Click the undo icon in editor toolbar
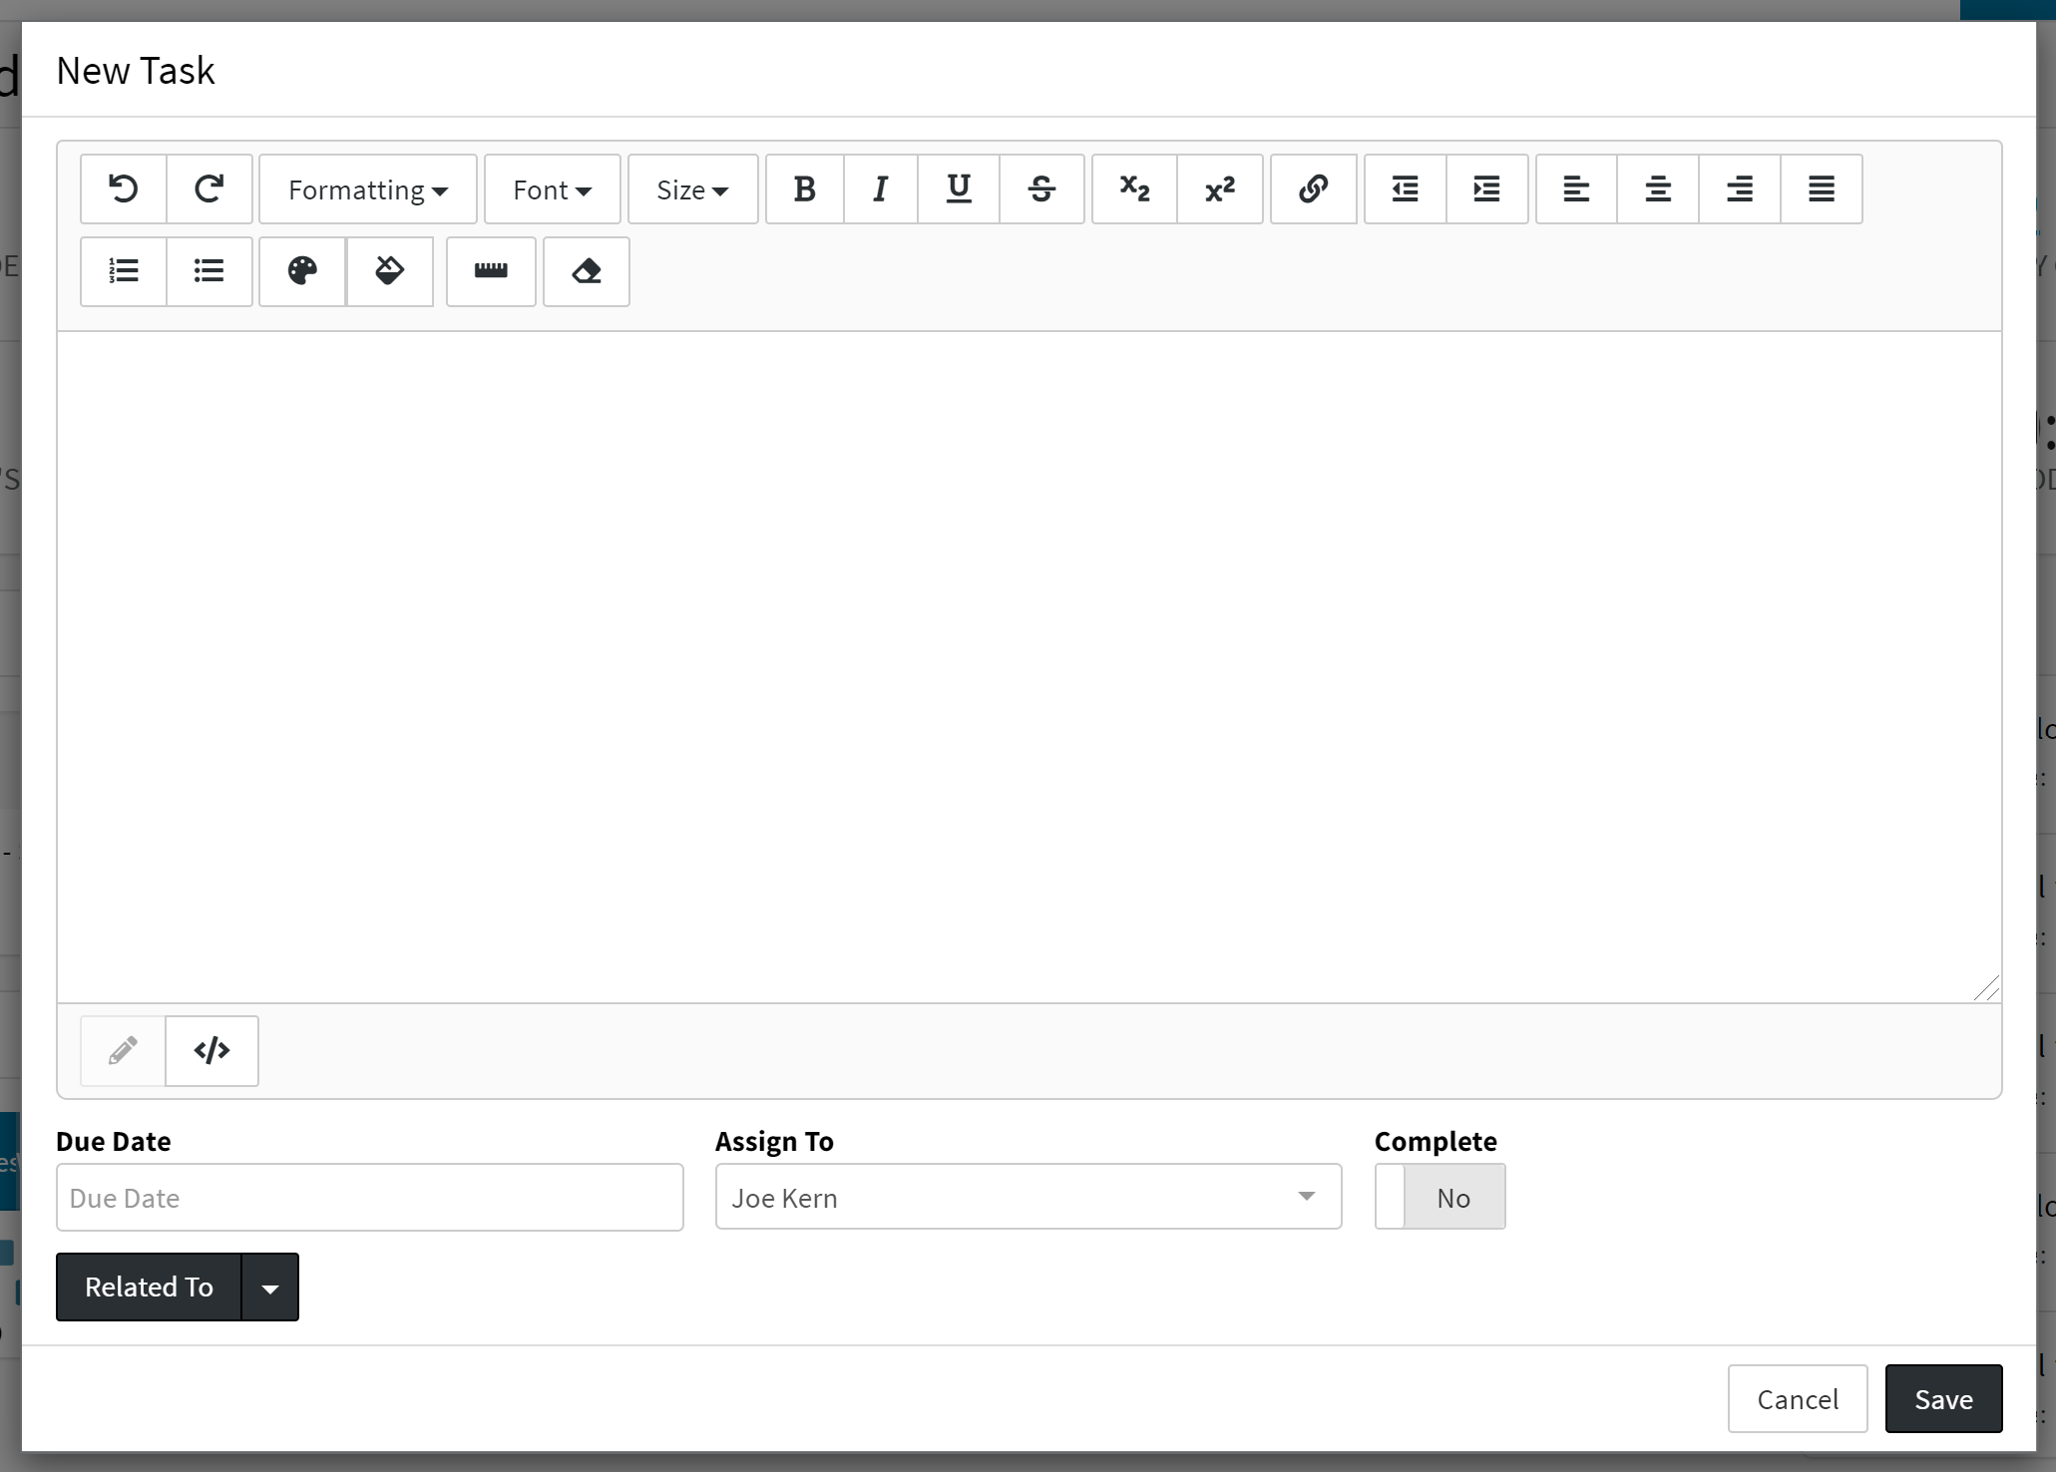 124,189
